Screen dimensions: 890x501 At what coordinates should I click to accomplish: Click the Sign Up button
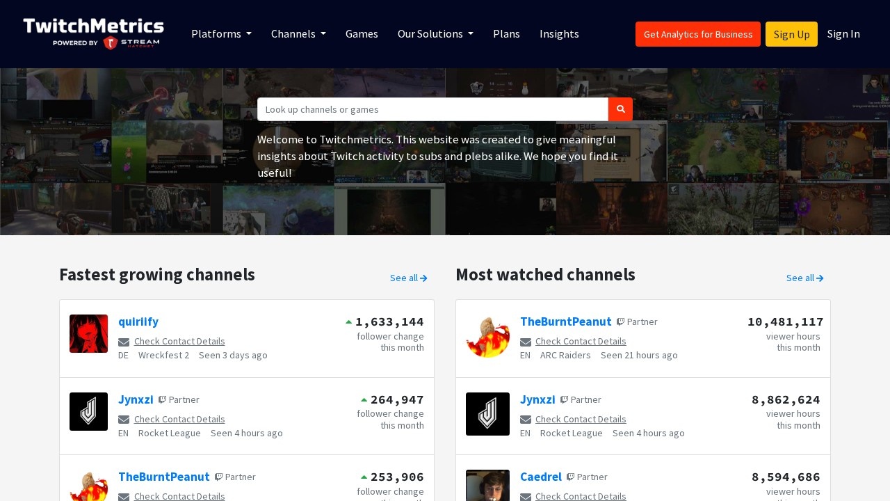(x=791, y=34)
